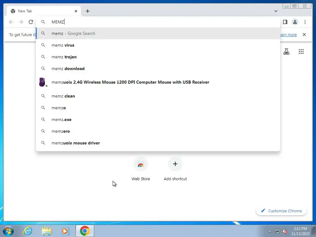Viewport: 316px width, 237px height.
Task: Pick 'memzuoix mouse driver' suggestion
Action: click(x=158, y=143)
